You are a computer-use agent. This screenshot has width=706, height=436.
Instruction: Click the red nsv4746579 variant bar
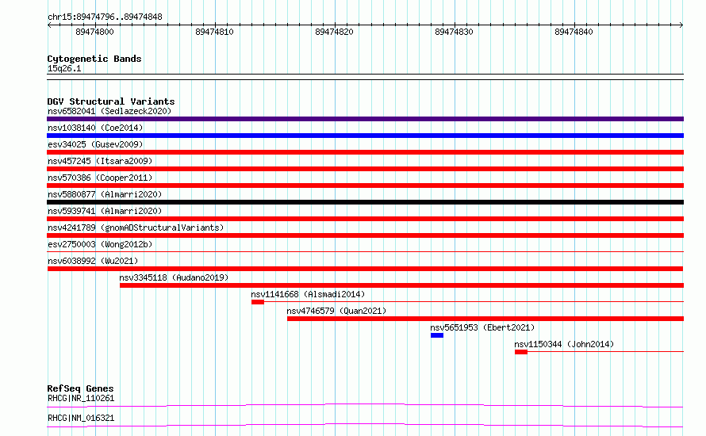[485, 319]
